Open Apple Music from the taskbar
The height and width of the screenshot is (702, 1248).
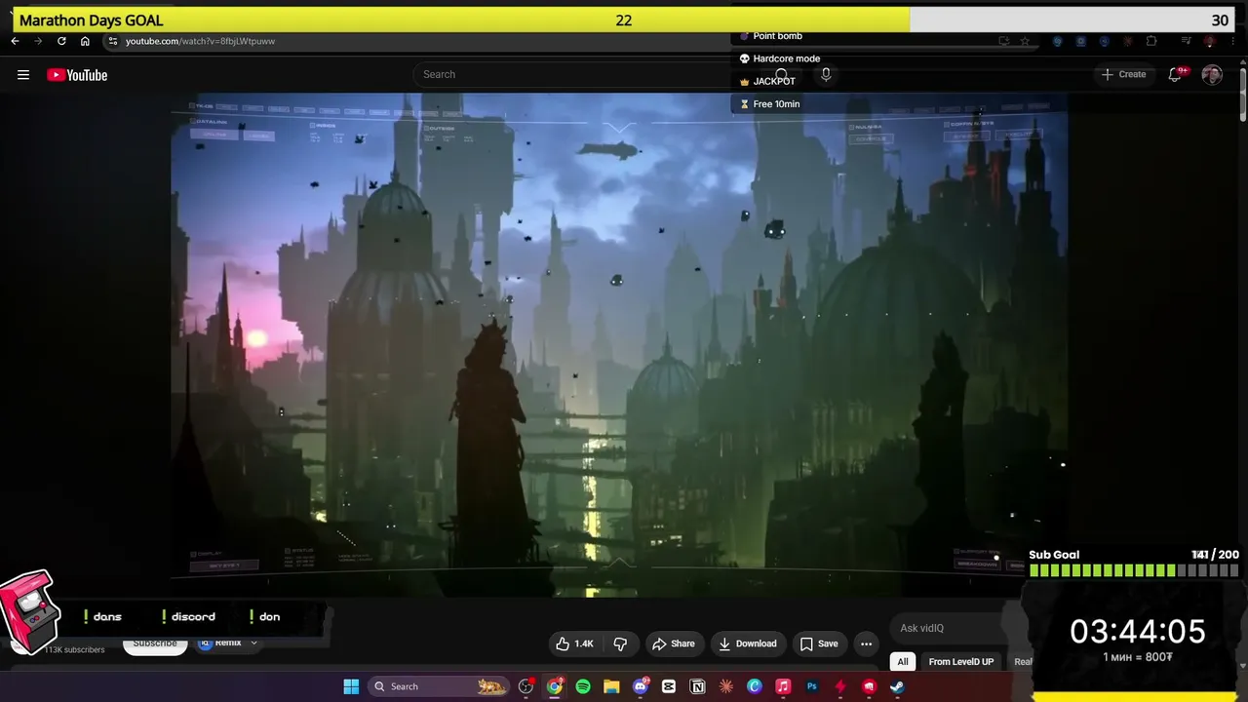coord(783,686)
